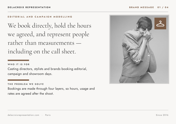Click the Paris location in footer
The height and width of the screenshot is (124, 176).
click(48, 115)
